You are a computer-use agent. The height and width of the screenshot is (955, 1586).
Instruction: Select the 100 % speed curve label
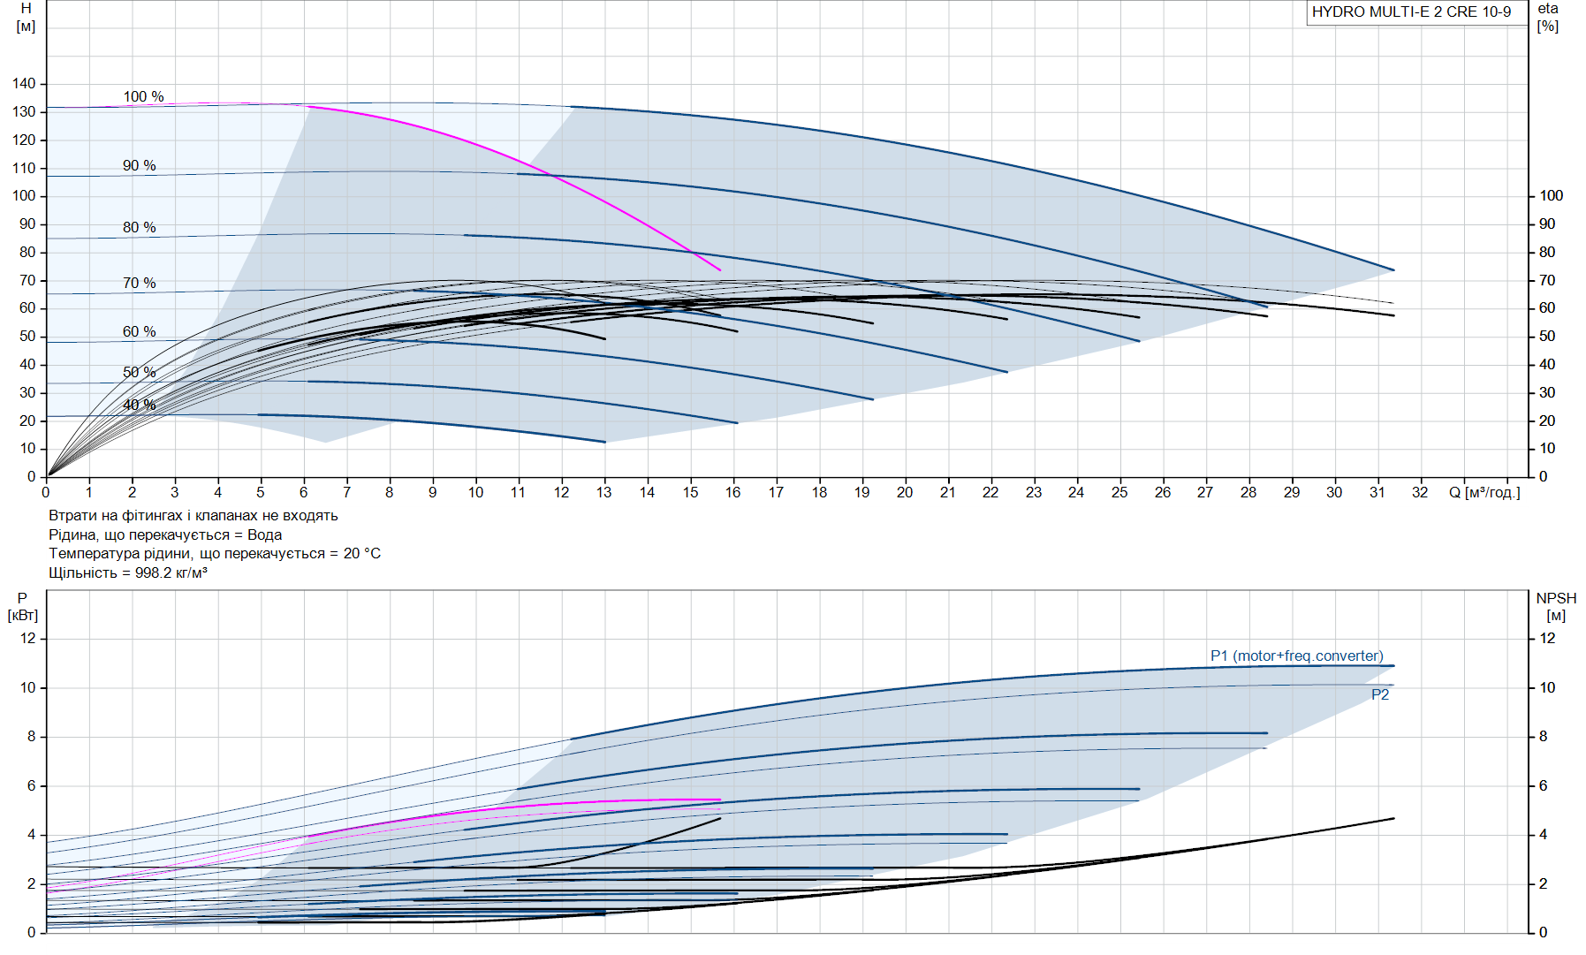point(143,96)
